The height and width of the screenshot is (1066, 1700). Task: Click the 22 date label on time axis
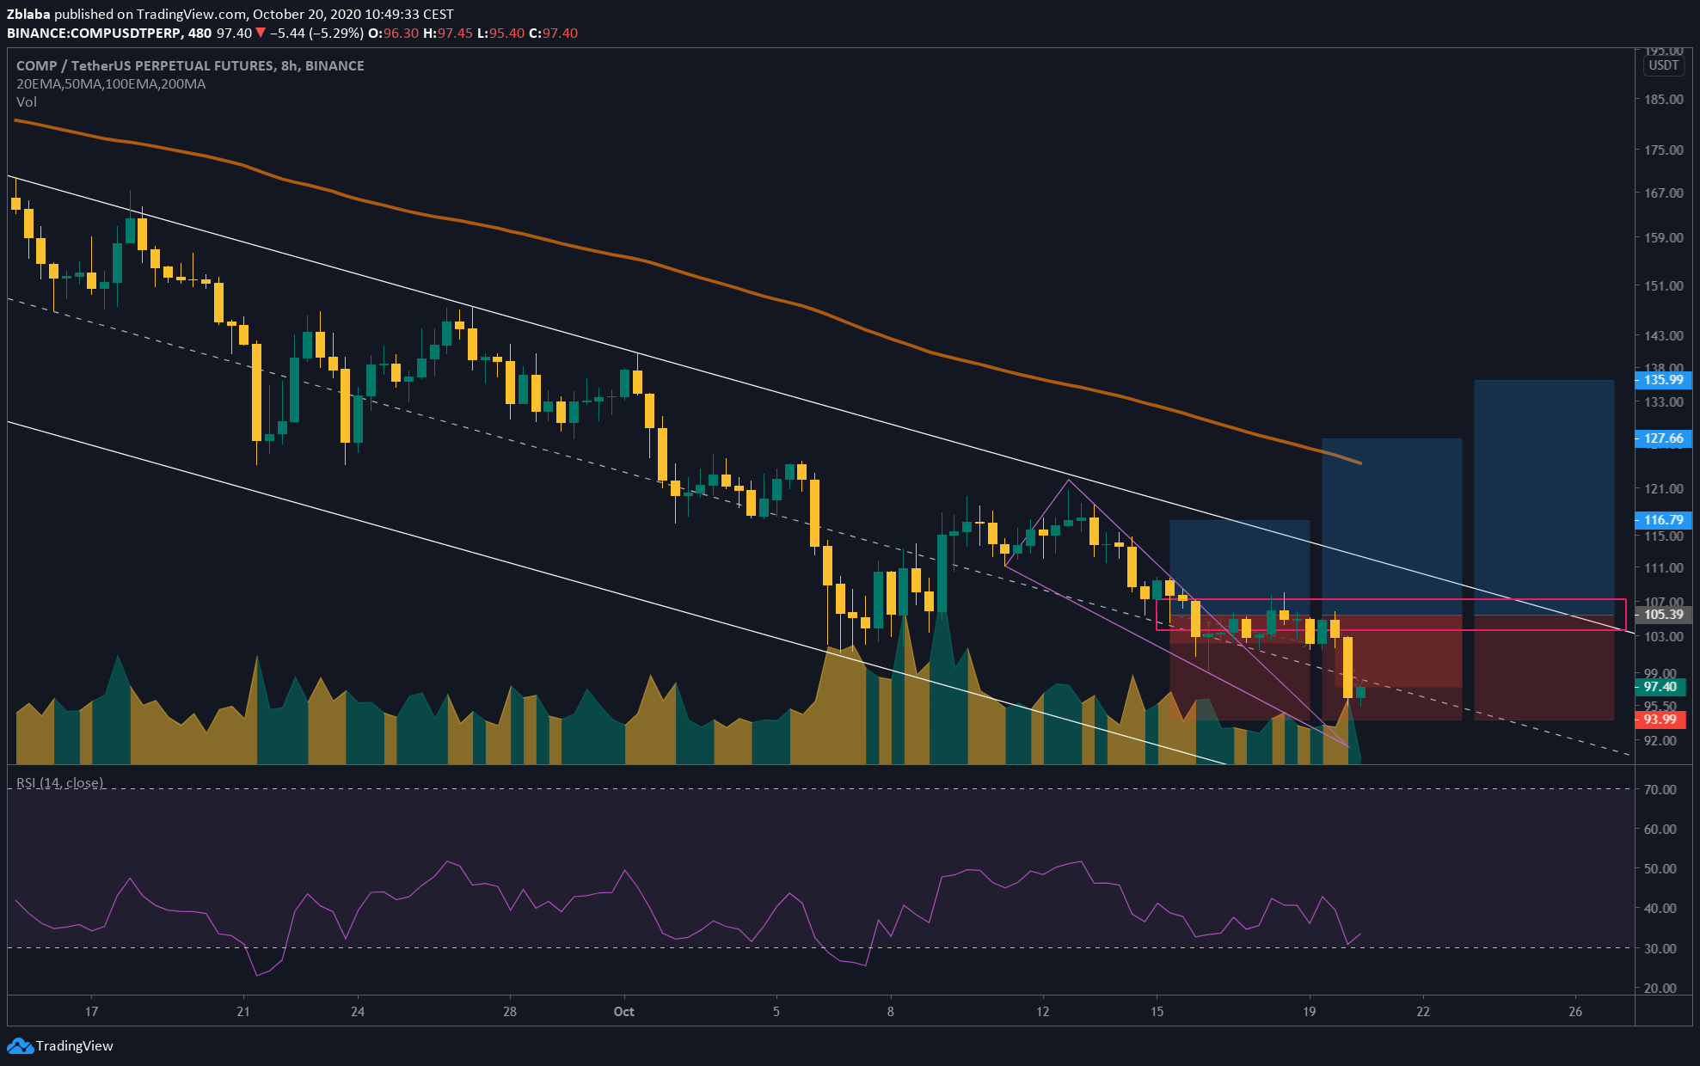(1423, 1011)
